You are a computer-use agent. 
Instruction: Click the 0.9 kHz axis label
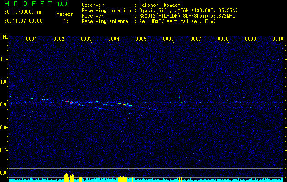[3, 105]
